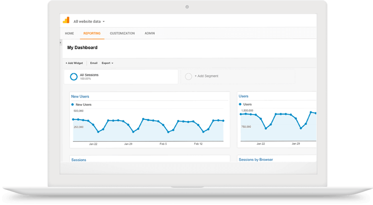Image resolution: width=373 pixels, height=205 pixels.
Task: Click the Email button
Action: point(94,63)
